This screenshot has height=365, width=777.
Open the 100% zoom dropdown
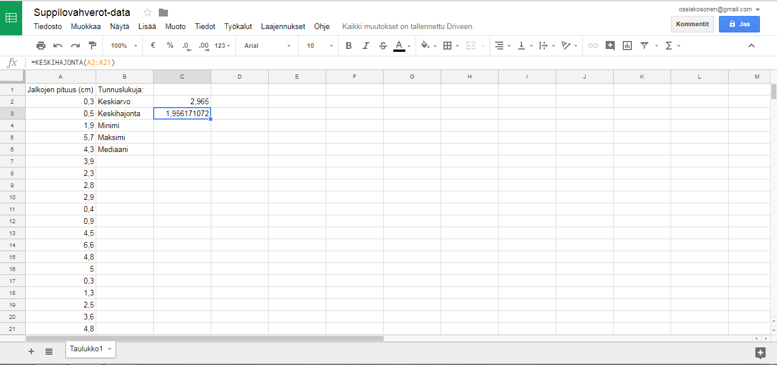[124, 46]
